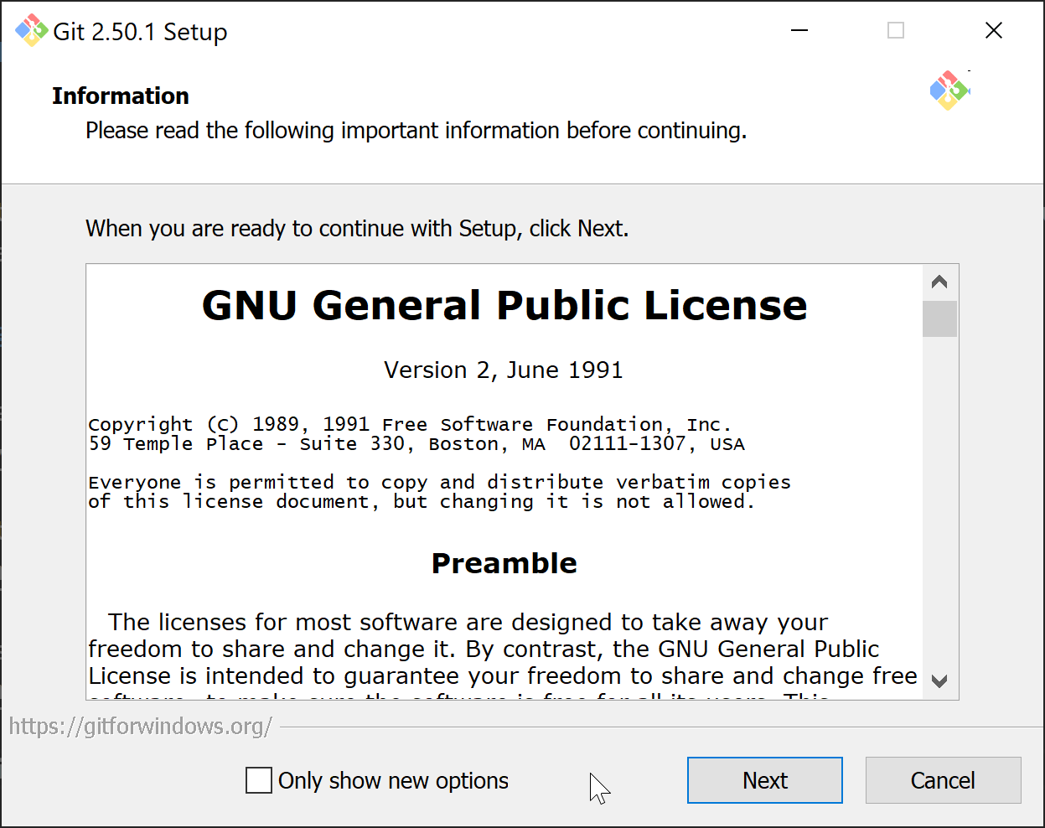Click the Free Software Foundation copyright line
Screen dimensions: 1045x828
click(x=410, y=425)
